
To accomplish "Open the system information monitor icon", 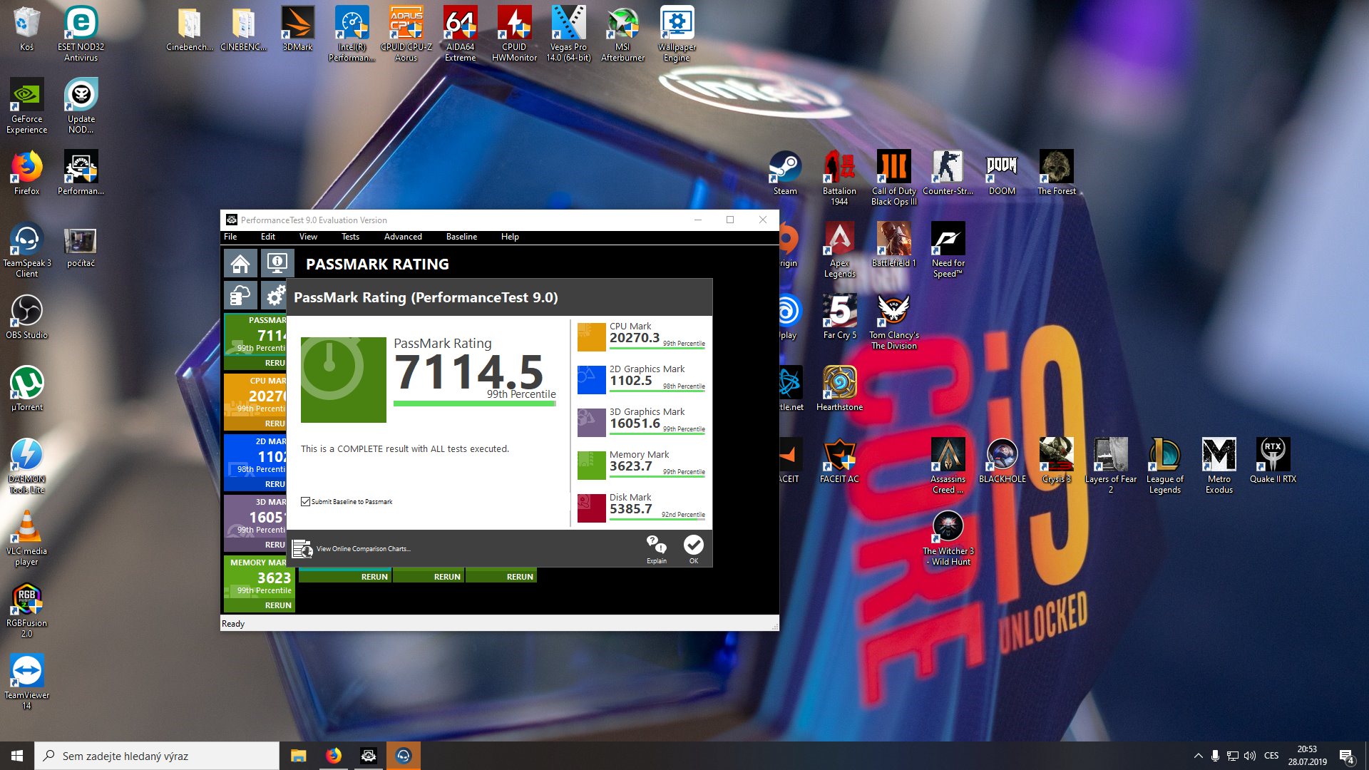I will 277,264.
